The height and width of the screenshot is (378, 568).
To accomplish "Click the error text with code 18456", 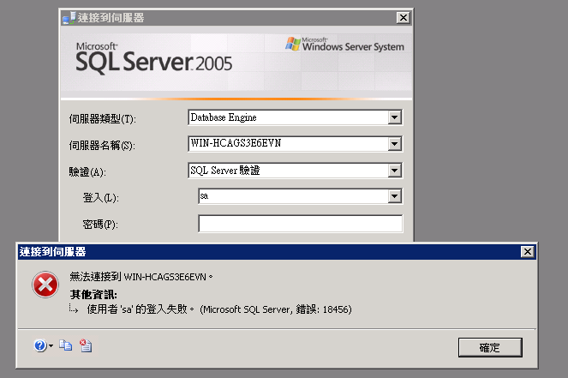I will click(x=219, y=309).
